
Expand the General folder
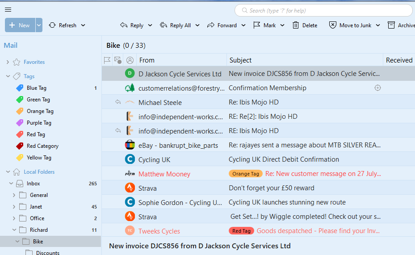(14, 195)
